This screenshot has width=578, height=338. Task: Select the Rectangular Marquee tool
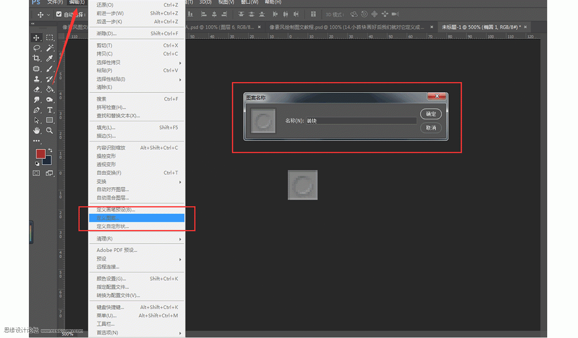[50, 38]
